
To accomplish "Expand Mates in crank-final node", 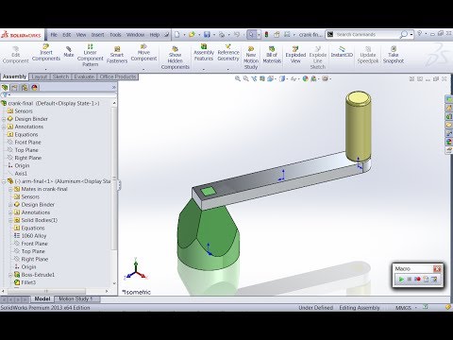I will 10,189.
